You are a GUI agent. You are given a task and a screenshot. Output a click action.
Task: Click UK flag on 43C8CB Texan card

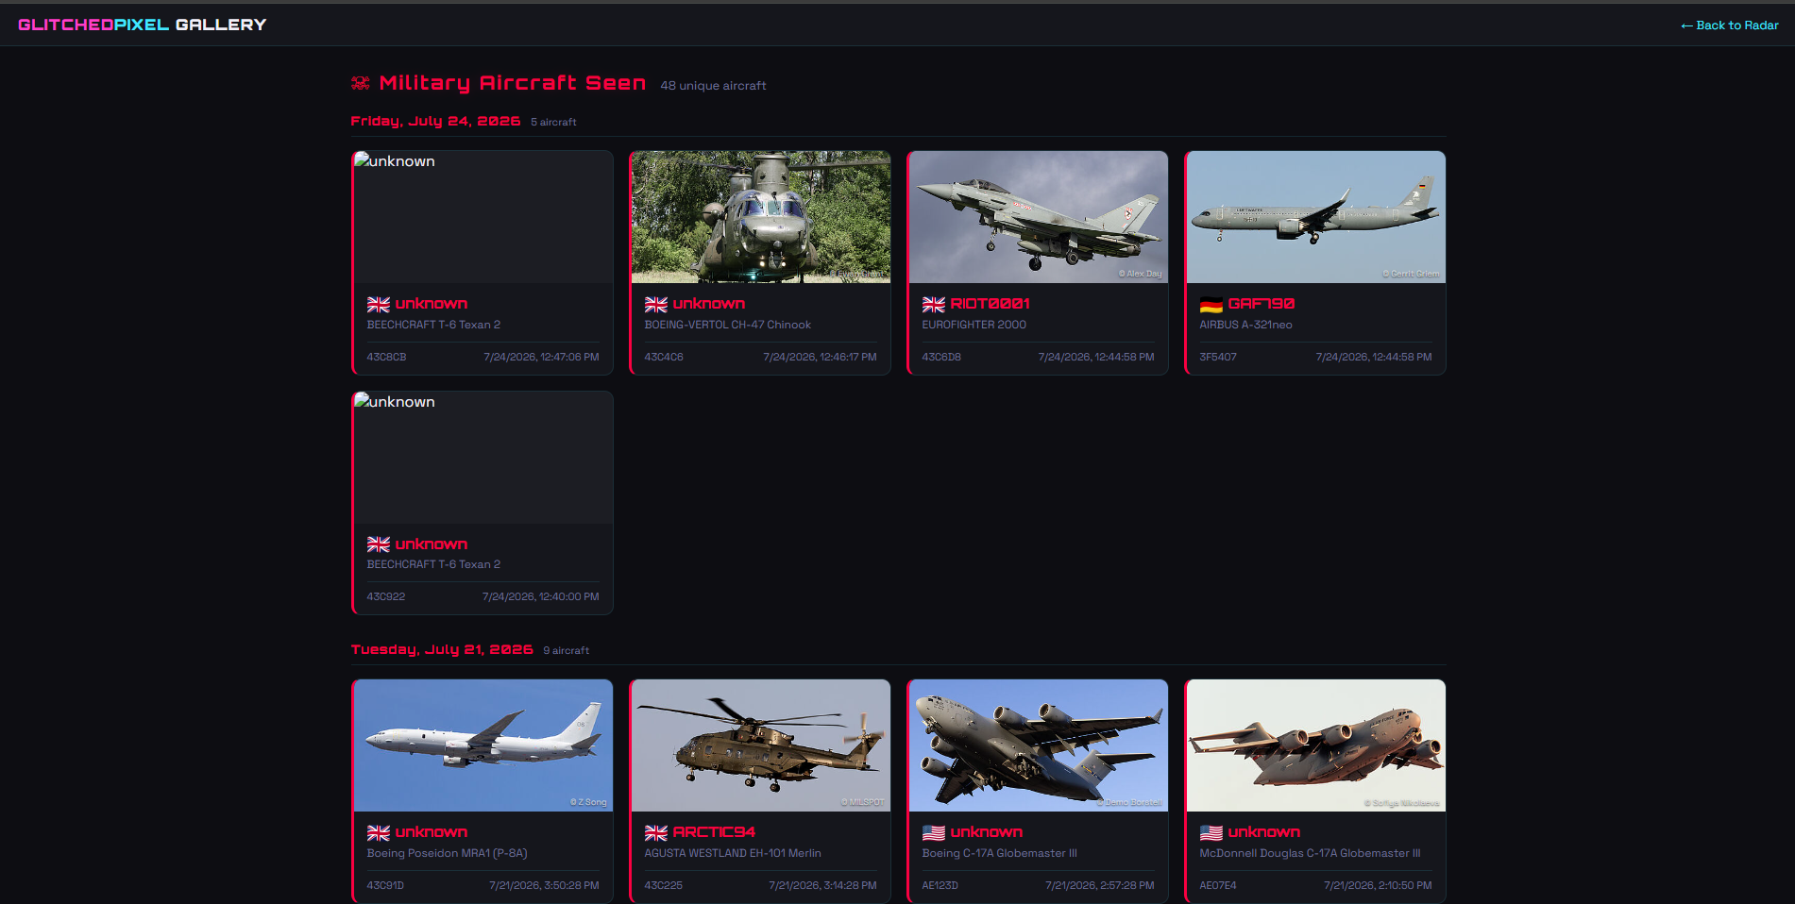(379, 304)
